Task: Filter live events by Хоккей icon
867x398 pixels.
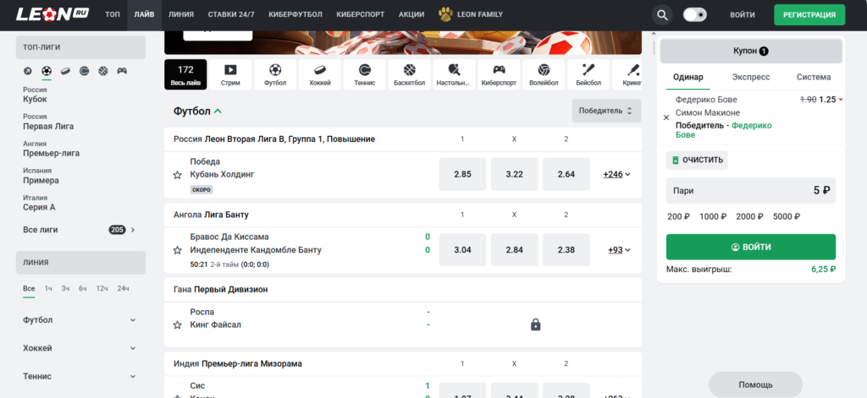Action: pyautogui.click(x=320, y=74)
